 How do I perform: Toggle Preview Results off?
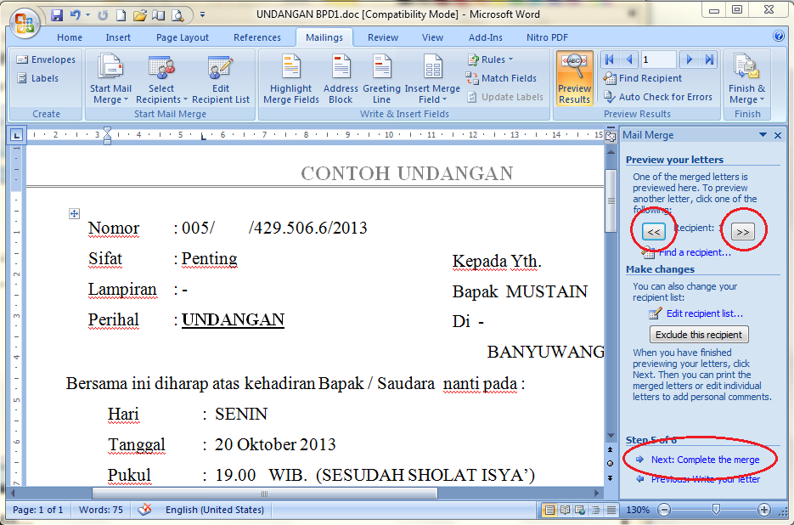pyautogui.click(x=574, y=78)
